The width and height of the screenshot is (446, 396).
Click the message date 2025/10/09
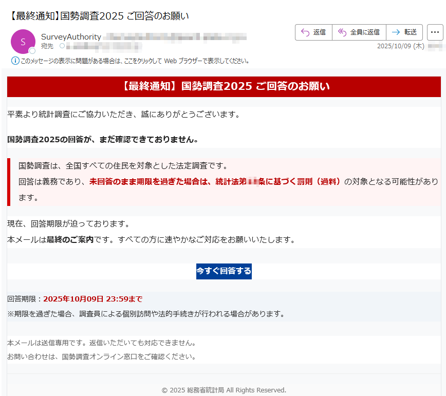(401, 46)
